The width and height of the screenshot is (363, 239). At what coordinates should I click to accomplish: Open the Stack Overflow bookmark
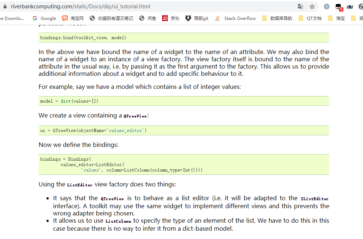pos(235,18)
